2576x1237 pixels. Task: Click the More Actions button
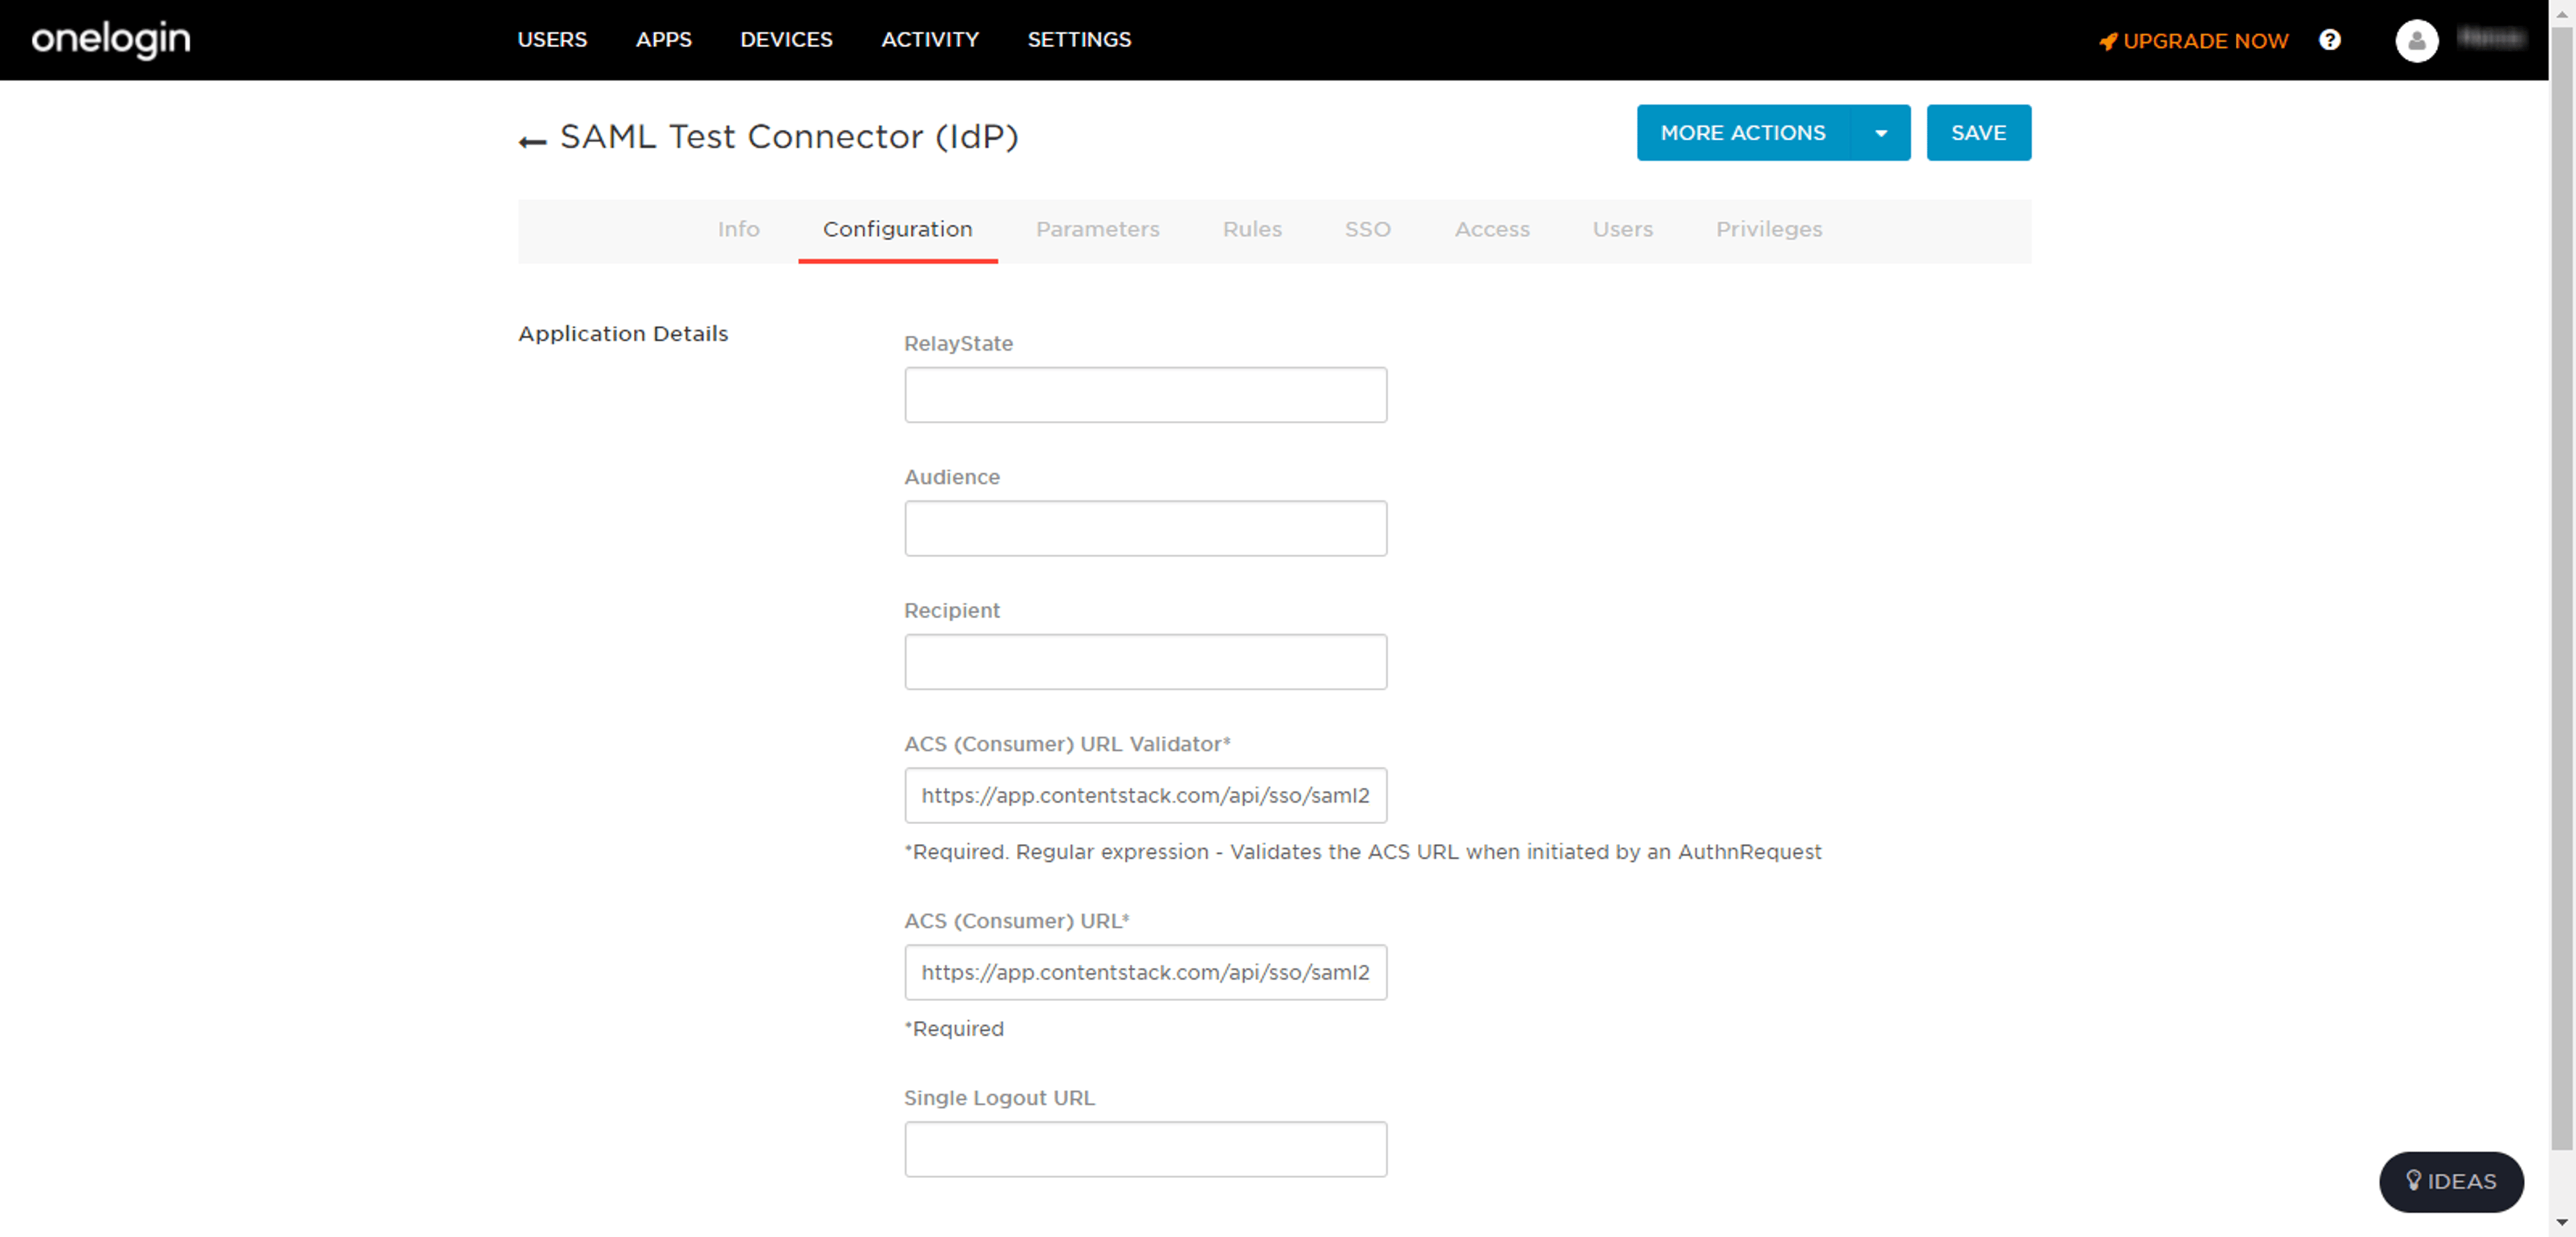click(1743, 133)
